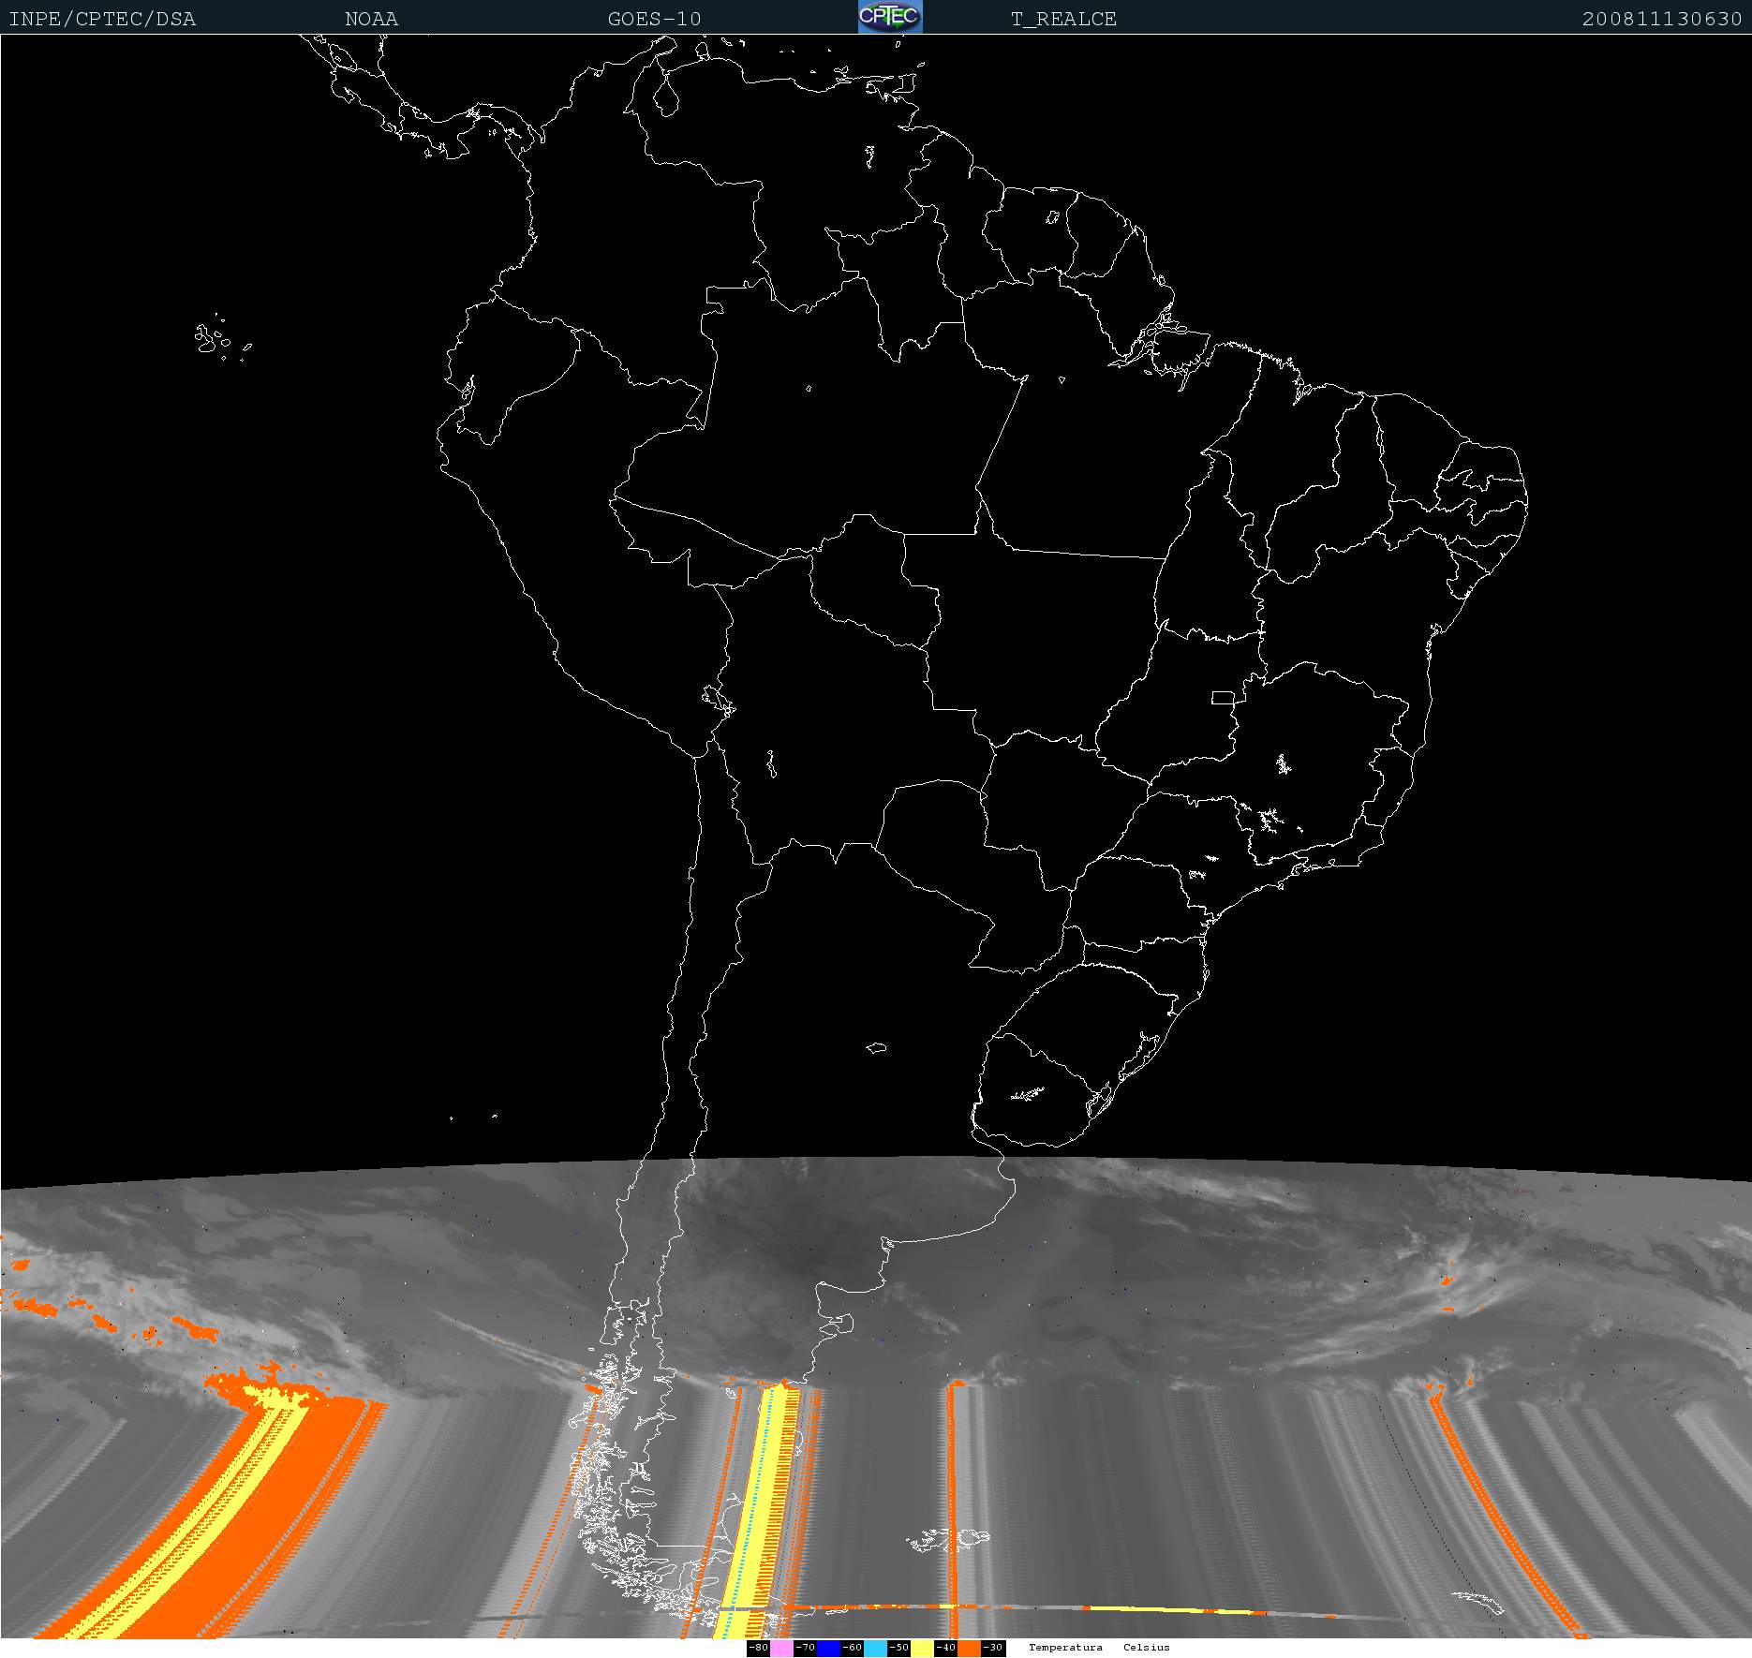The image size is (1752, 1658).
Task: Click the Celsius unit label
Action: 1146,1648
